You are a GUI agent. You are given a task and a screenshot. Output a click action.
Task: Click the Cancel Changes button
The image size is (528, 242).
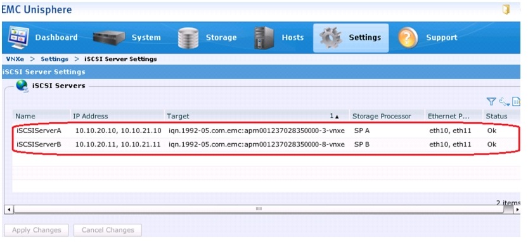(x=108, y=230)
